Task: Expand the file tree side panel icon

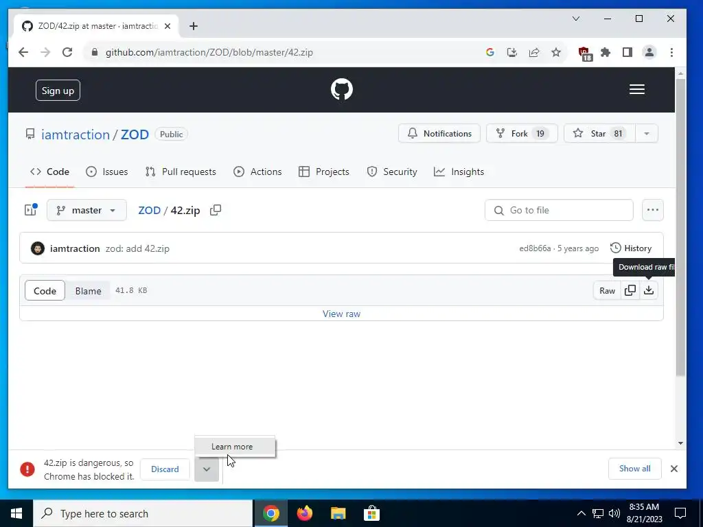Action: pyautogui.click(x=30, y=210)
